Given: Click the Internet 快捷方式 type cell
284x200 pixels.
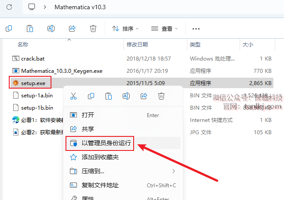Looking at the screenshot, I should [211, 120].
